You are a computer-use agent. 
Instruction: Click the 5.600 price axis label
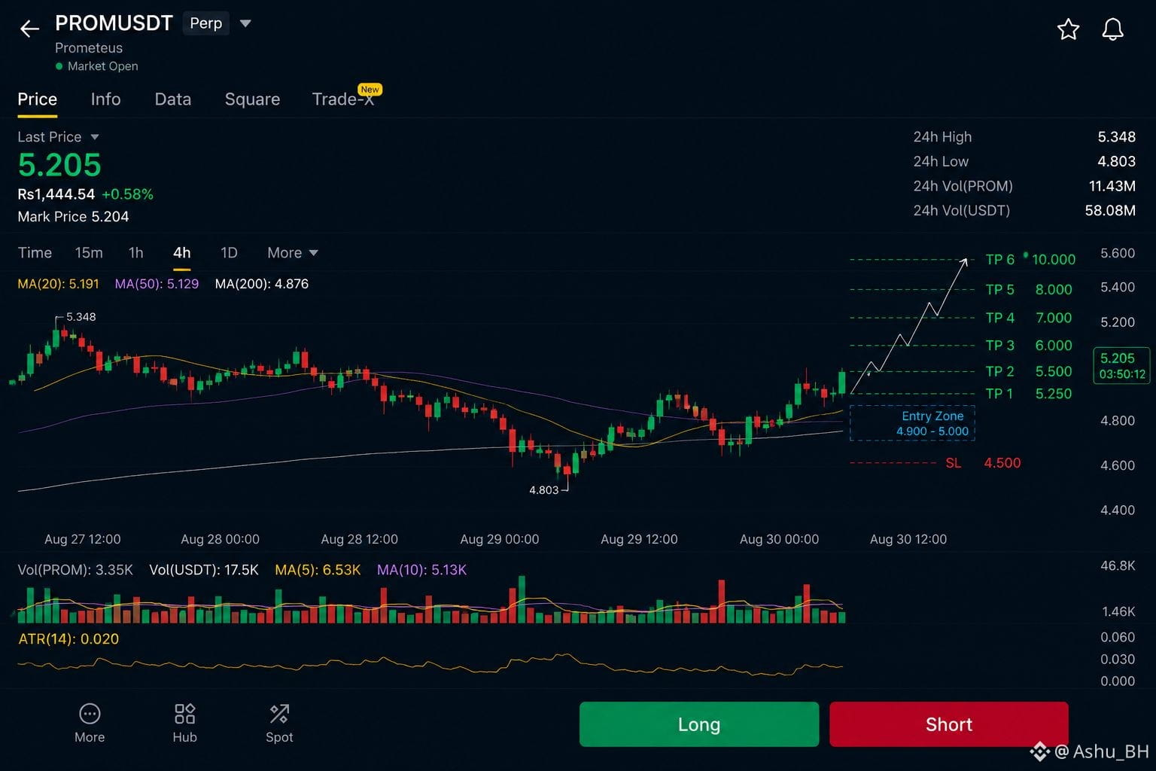[1118, 253]
